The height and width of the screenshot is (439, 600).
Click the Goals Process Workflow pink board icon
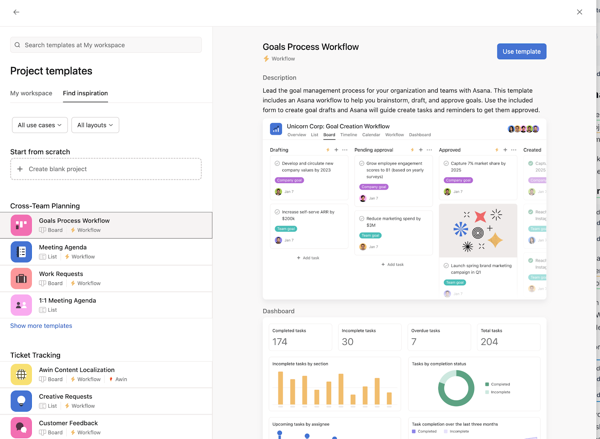(21, 225)
